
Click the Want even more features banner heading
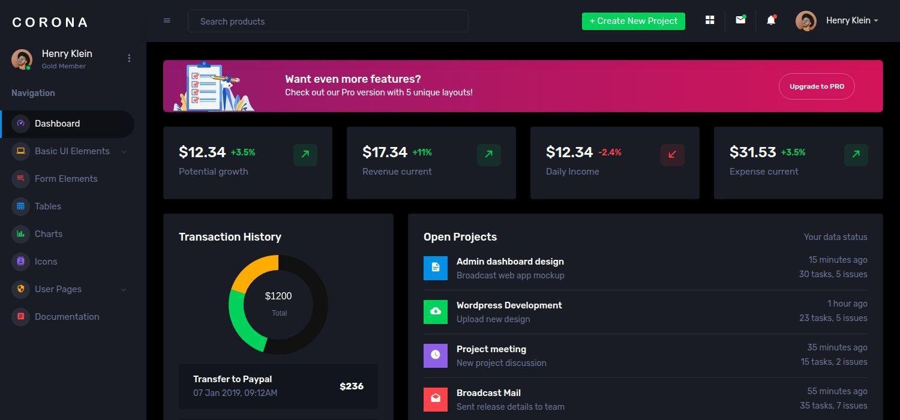click(x=353, y=79)
